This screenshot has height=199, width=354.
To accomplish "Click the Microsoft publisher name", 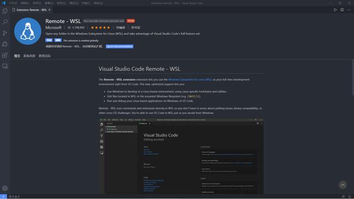I will pos(53,28).
